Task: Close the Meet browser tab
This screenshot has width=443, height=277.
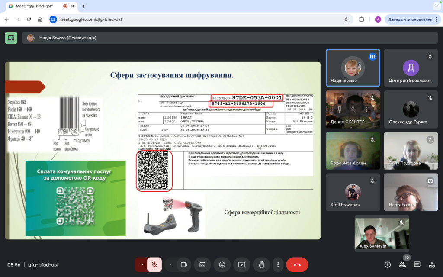Action: 73,6
